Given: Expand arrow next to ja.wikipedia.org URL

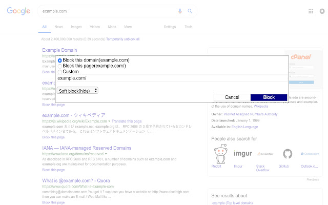Looking at the screenshot, I should coord(109,121).
